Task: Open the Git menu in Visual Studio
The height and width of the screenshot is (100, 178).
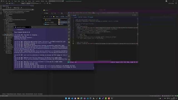Action: (12, 1)
